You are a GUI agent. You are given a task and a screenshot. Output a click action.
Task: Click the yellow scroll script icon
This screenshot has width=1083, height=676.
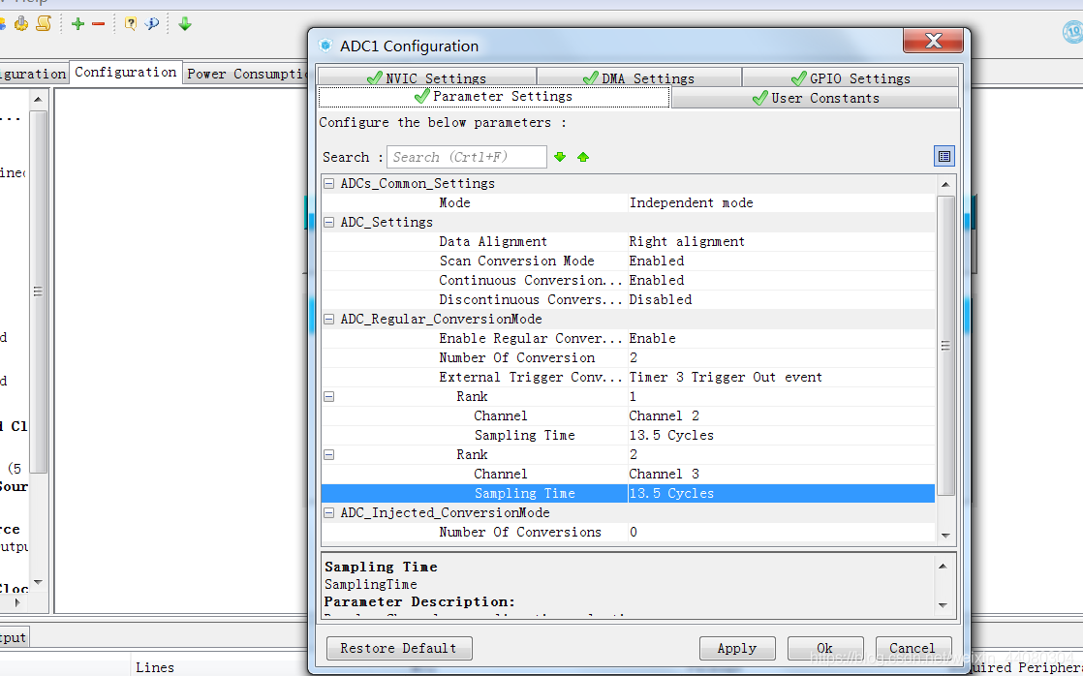(x=44, y=24)
